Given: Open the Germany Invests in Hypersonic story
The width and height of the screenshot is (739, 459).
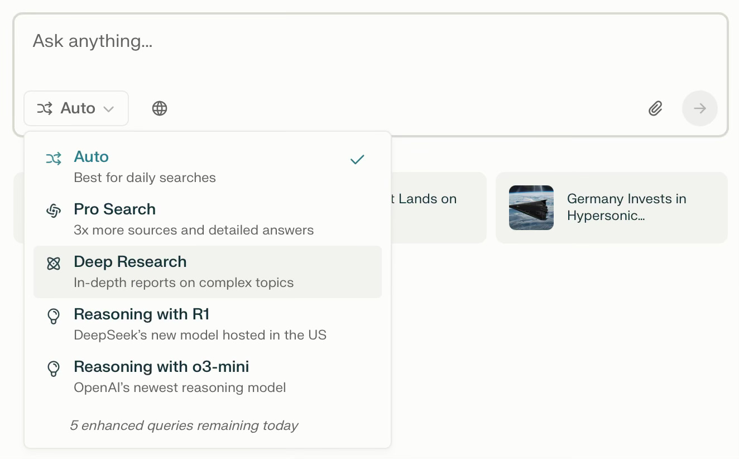Looking at the screenshot, I should tap(626, 207).
